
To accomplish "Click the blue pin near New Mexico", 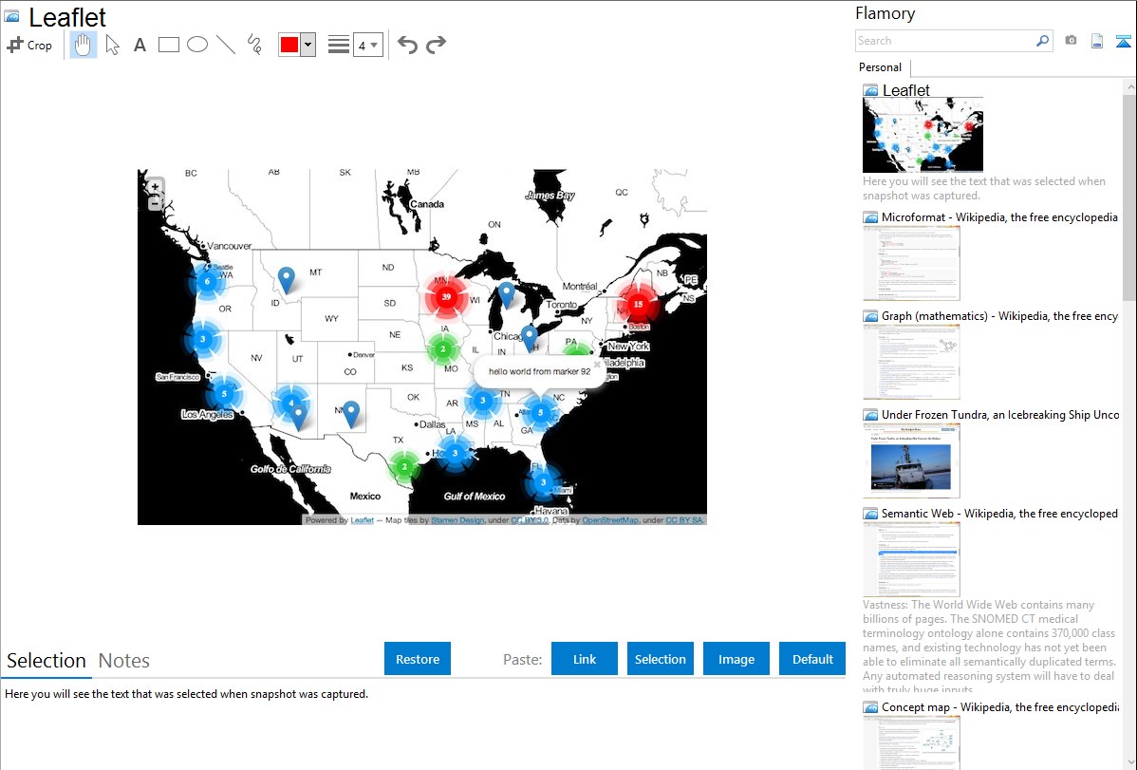I will [x=351, y=414].
